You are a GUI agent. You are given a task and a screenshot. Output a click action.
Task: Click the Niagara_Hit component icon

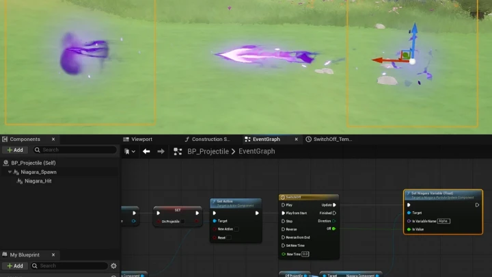click(x=20, y=181)
